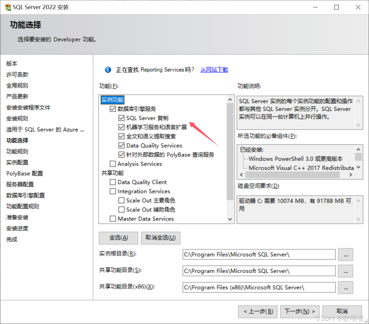
Task: Close the SQL Server 2022 安装 window
Action: pos(358,7)
